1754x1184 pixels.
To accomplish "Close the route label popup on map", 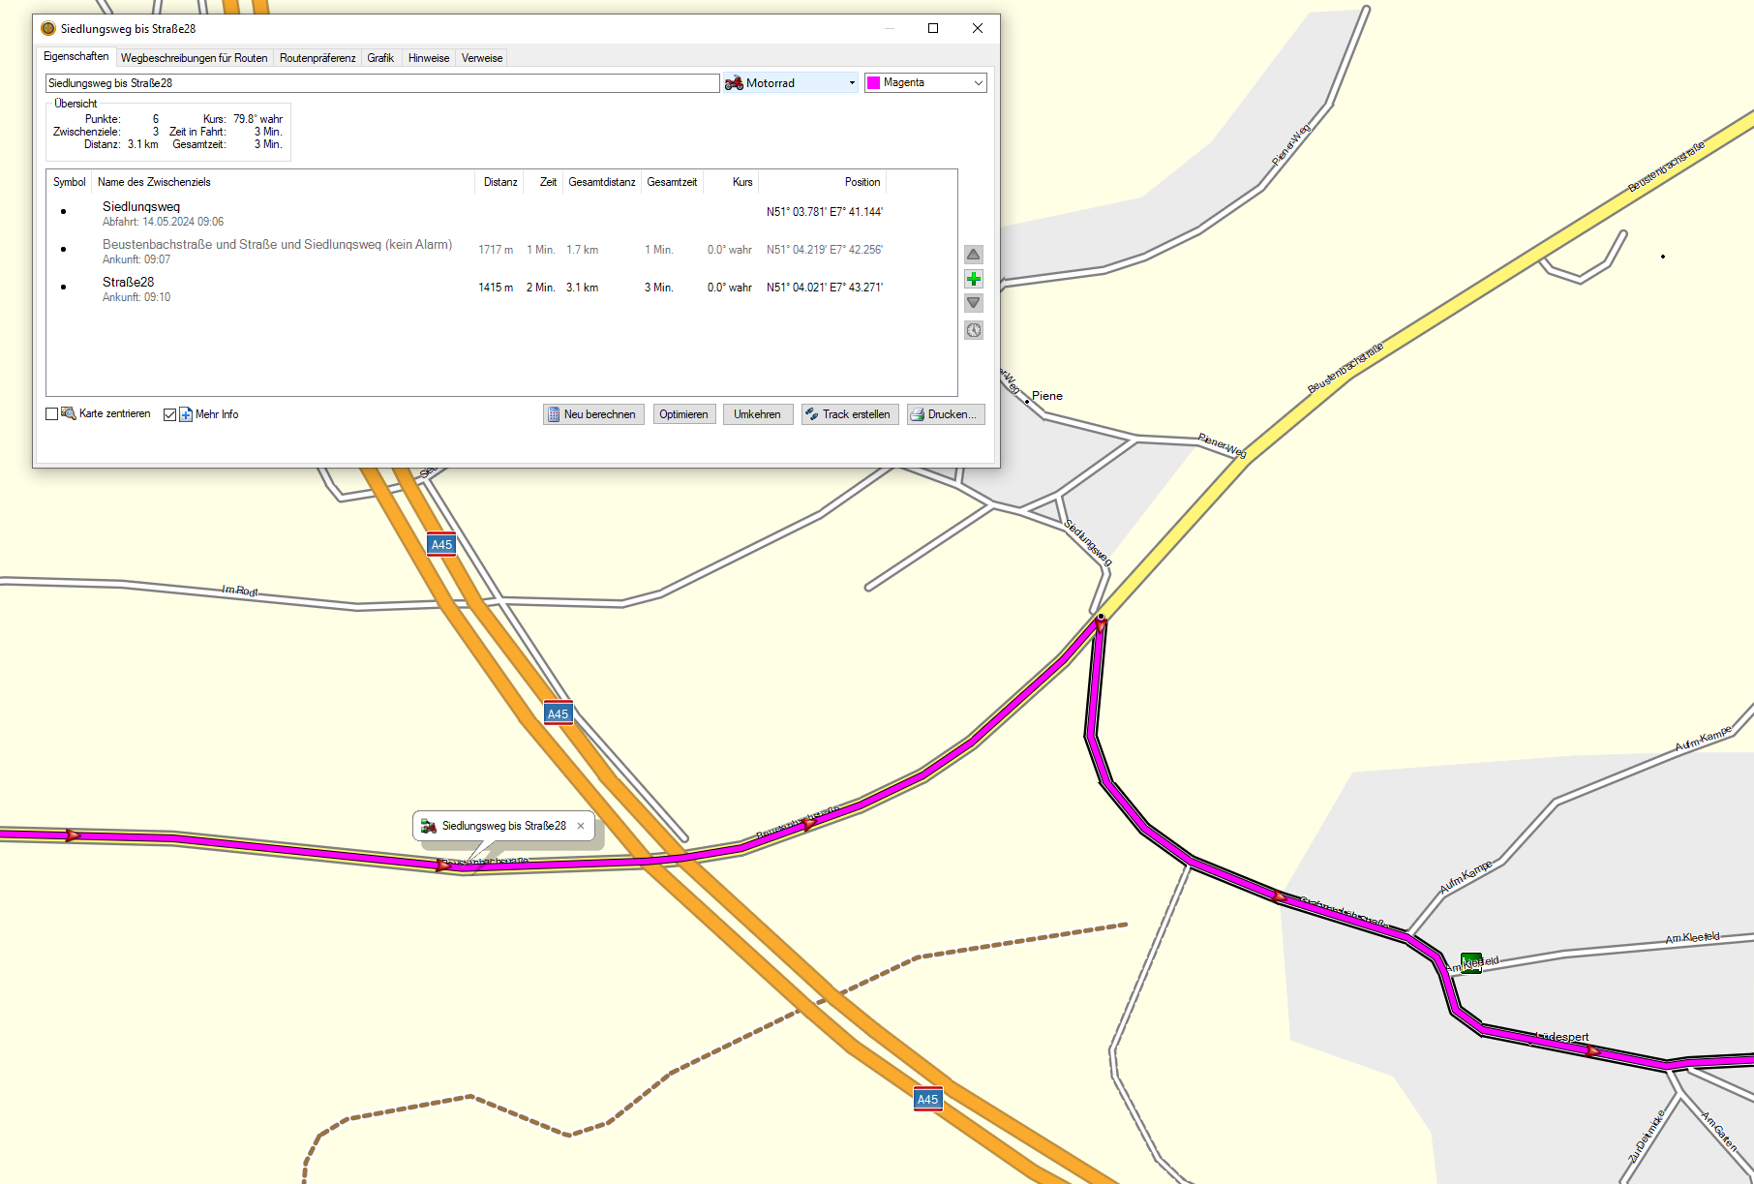I will (x=581, y=826).
